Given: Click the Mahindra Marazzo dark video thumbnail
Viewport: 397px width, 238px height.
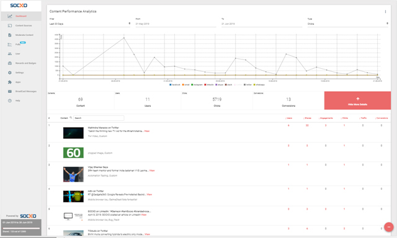Looking at the screenshot, I should (x=73, y=133).
